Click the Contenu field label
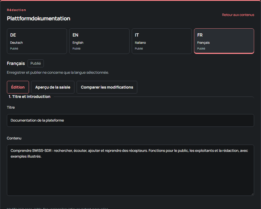Screen dimensions: 261x209 tap(14, 138)
